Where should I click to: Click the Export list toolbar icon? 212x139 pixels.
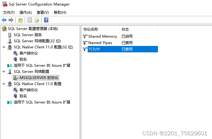(37, 20)
